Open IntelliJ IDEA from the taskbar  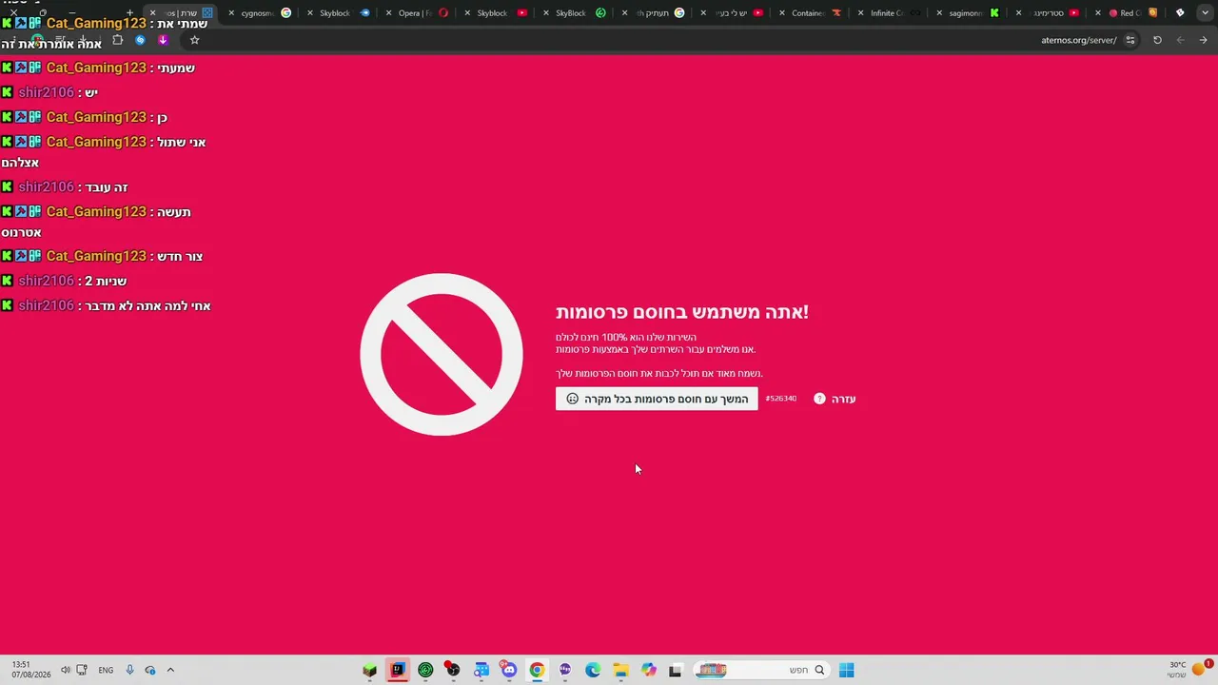[397, 670]
